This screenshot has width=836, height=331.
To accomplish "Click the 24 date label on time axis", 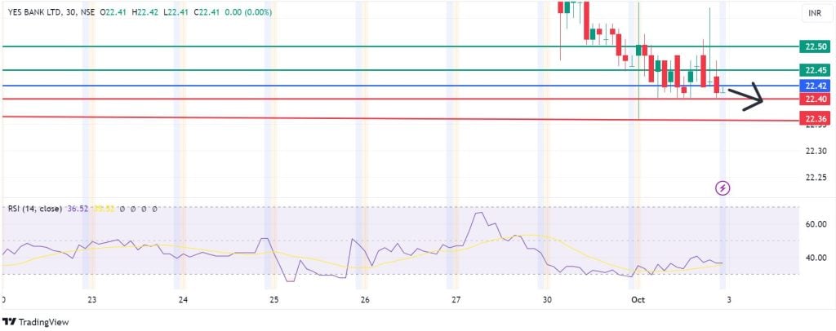I will 183,299.
